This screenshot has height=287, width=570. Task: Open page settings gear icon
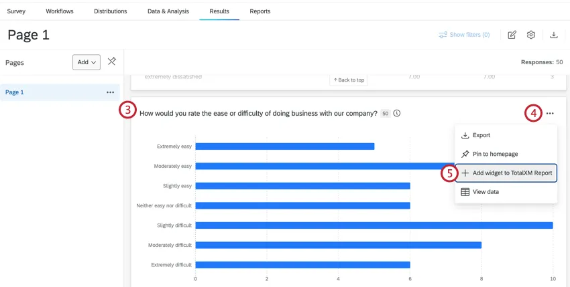[x=531, y=35]
